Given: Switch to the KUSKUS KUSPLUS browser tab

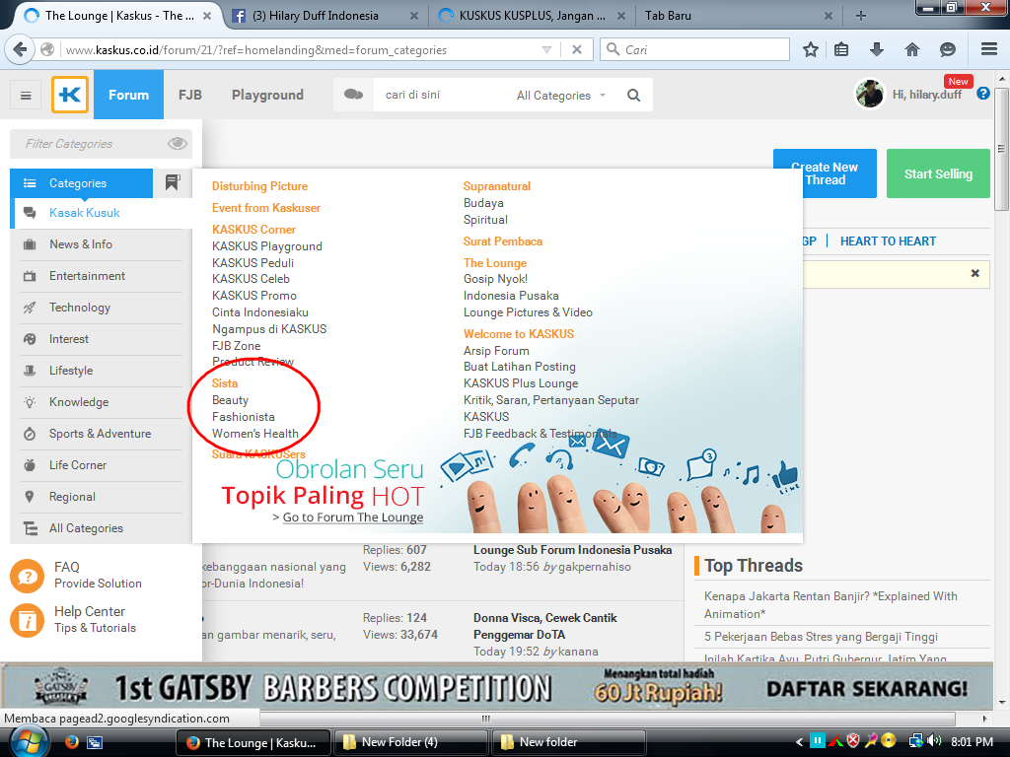Looking at the screenshot, I should pyautogui.click(x=530, y=16).
